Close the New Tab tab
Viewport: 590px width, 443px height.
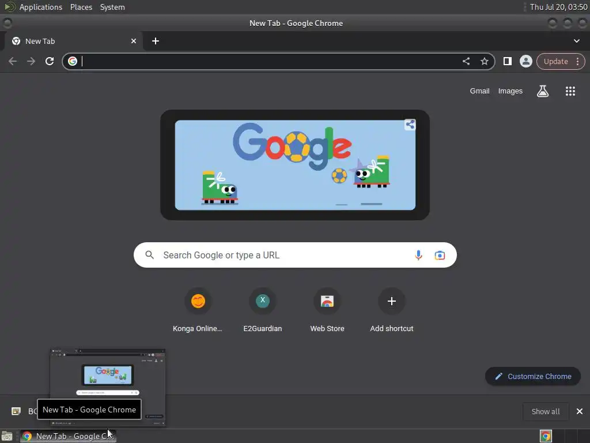pyautogui.click(x=134, y=41)
